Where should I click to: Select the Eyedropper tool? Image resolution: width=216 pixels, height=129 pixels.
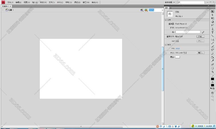[212, 61]
